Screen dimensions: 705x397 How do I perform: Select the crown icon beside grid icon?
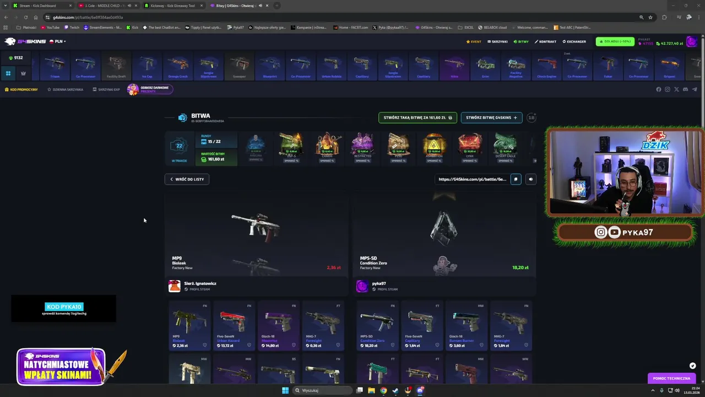point(23,73)
